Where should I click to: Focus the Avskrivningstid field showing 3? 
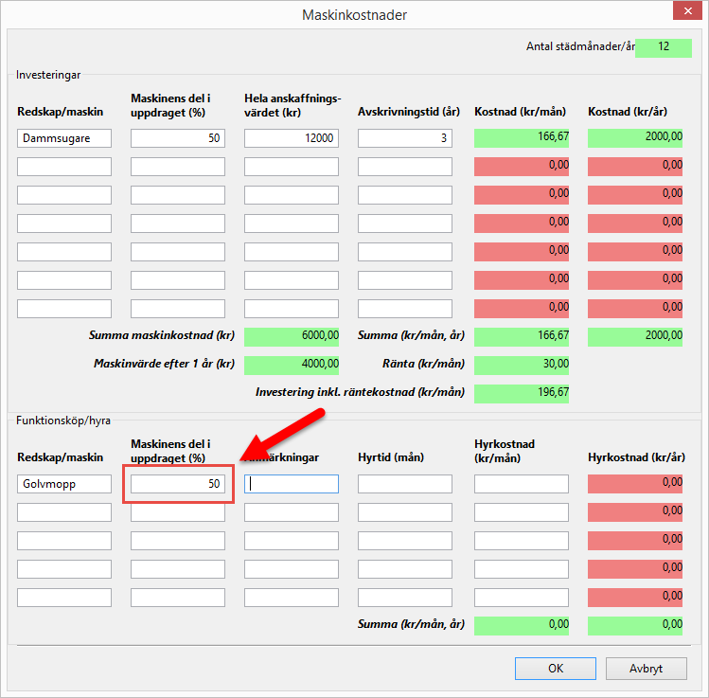click(404, 138)
